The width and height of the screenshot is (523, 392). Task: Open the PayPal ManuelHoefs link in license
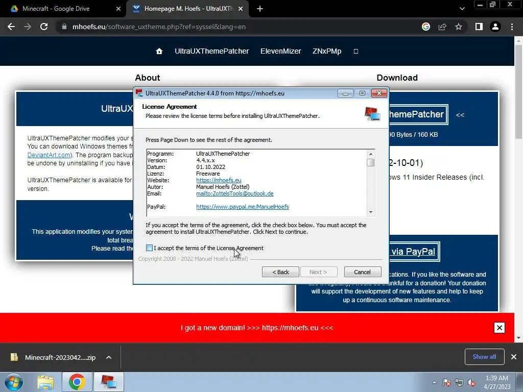pyautogui.click(x=243, y=207)
